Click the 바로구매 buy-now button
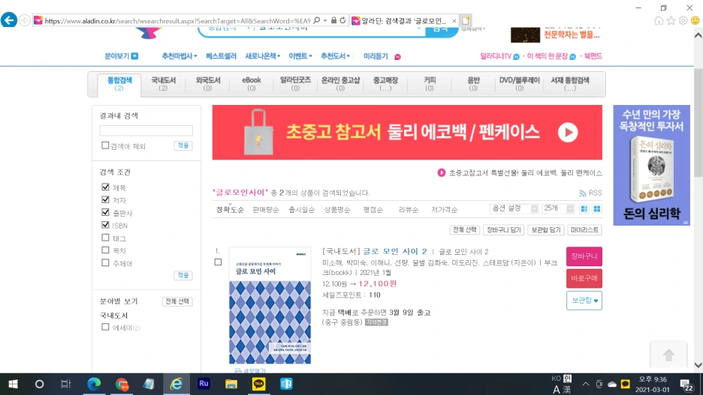The height and width of the screenshot is (395, 703). pyautogui.click(x=584, y=278)
